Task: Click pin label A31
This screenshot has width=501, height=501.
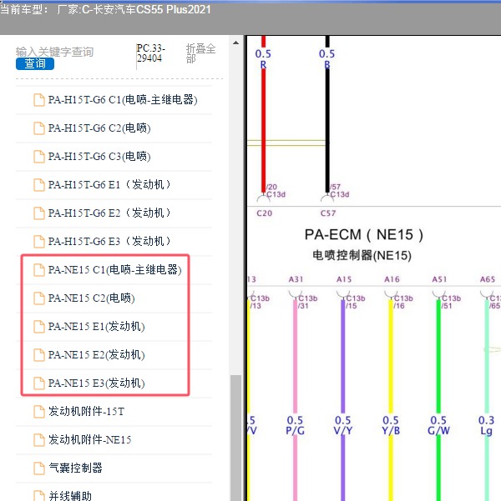Action: 296,279
